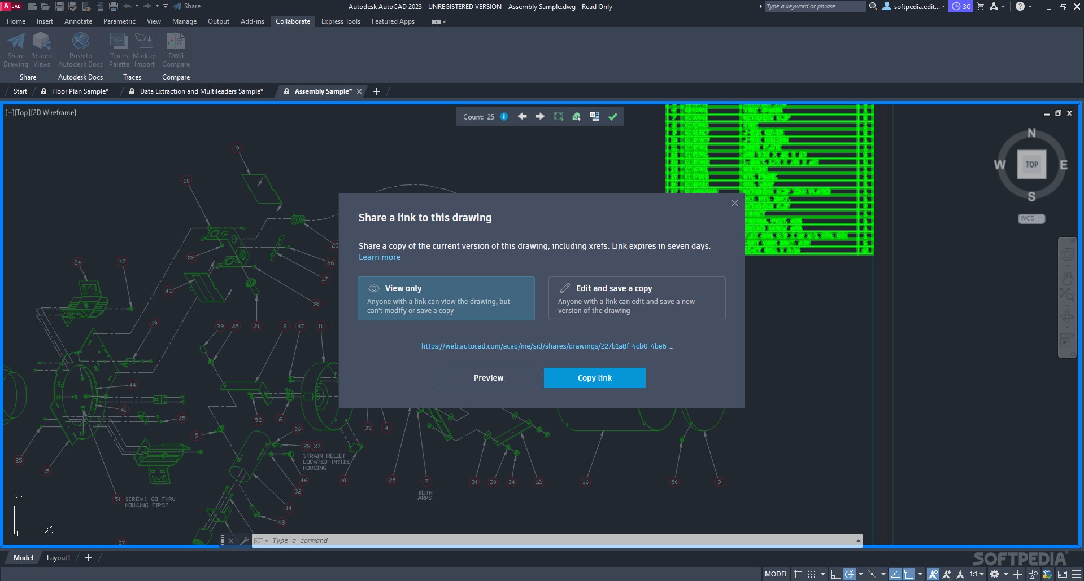This screenshot has width=1084, height=581.
Task: Select the View only sharing option
Action: pos(446,298)
